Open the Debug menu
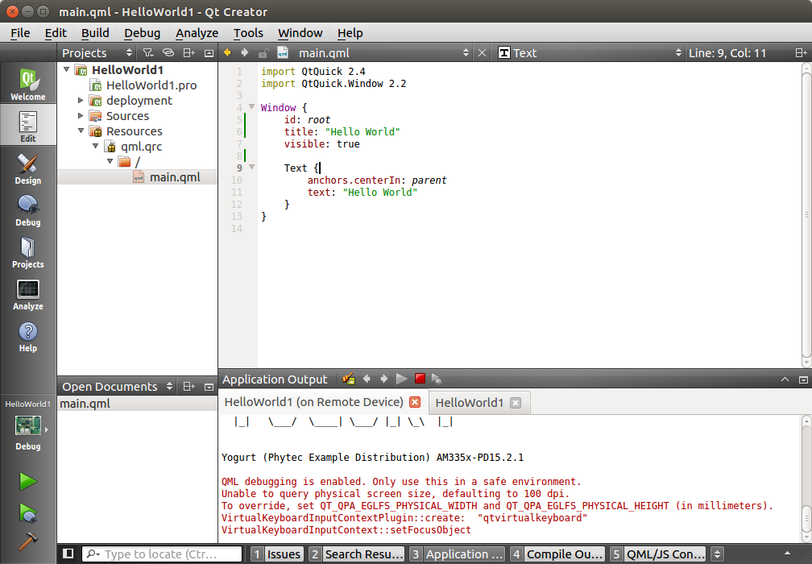 coord(142,32)
